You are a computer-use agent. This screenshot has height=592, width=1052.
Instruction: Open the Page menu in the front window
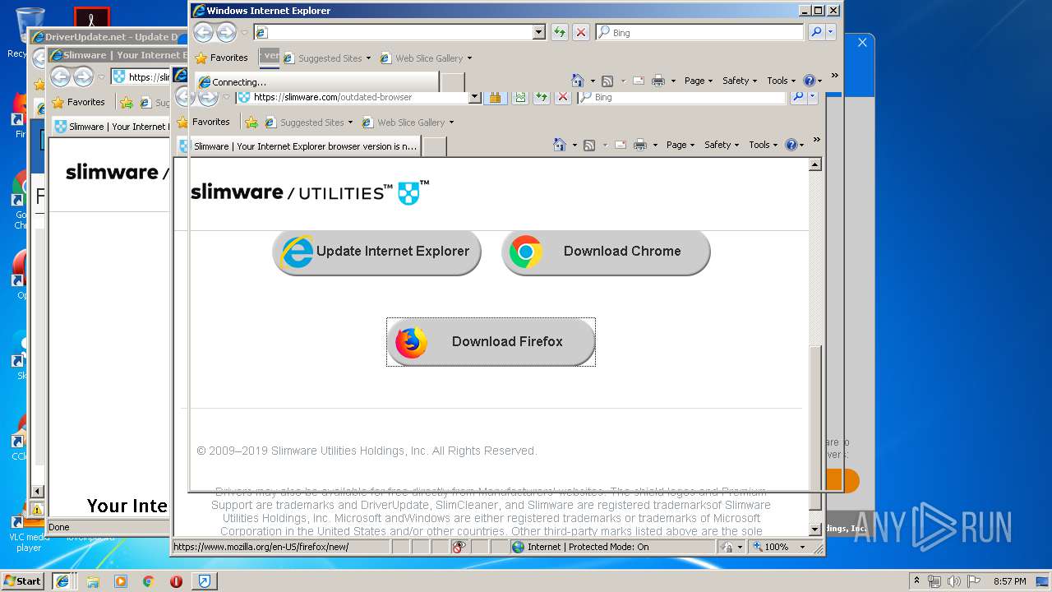click(x=699, y=81)
